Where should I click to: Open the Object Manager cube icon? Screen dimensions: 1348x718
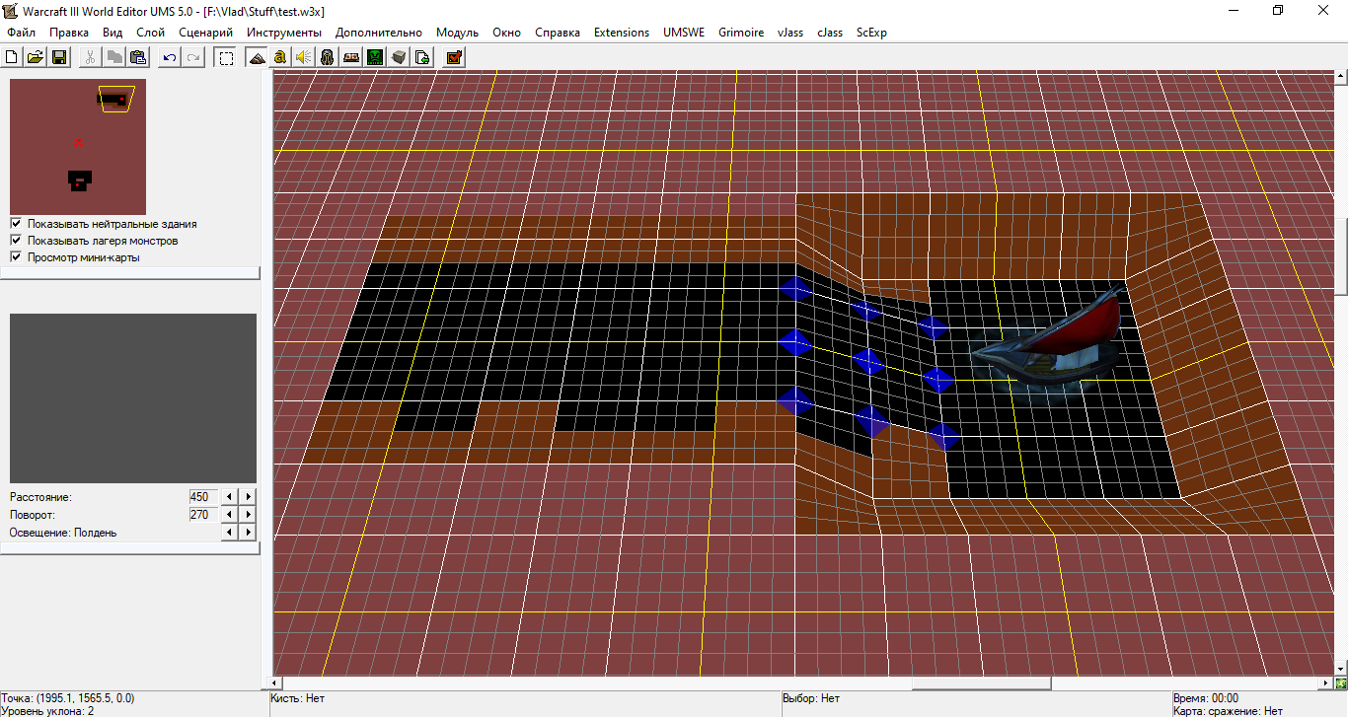click(x=399, y=57)
